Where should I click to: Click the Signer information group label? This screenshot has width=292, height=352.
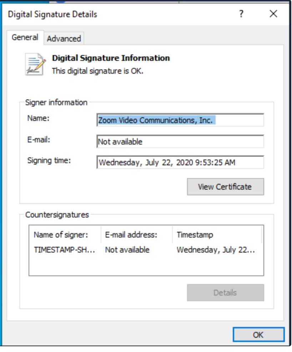pos(56,102)
